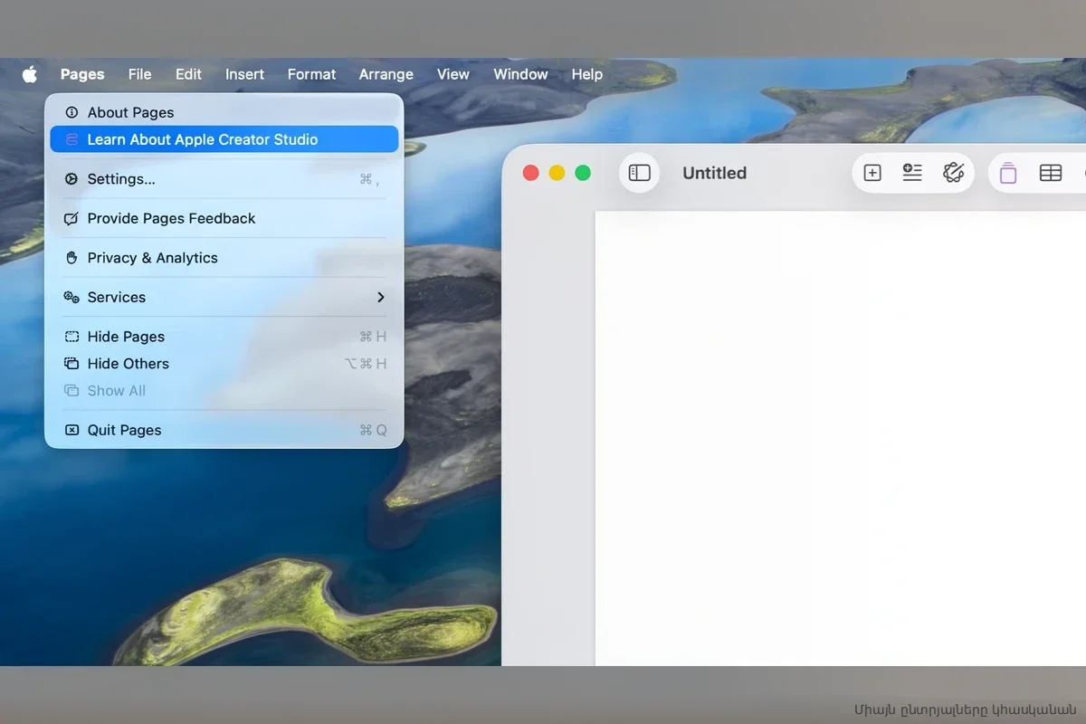Click the Add Page toolbar icon

click(872, 173)
